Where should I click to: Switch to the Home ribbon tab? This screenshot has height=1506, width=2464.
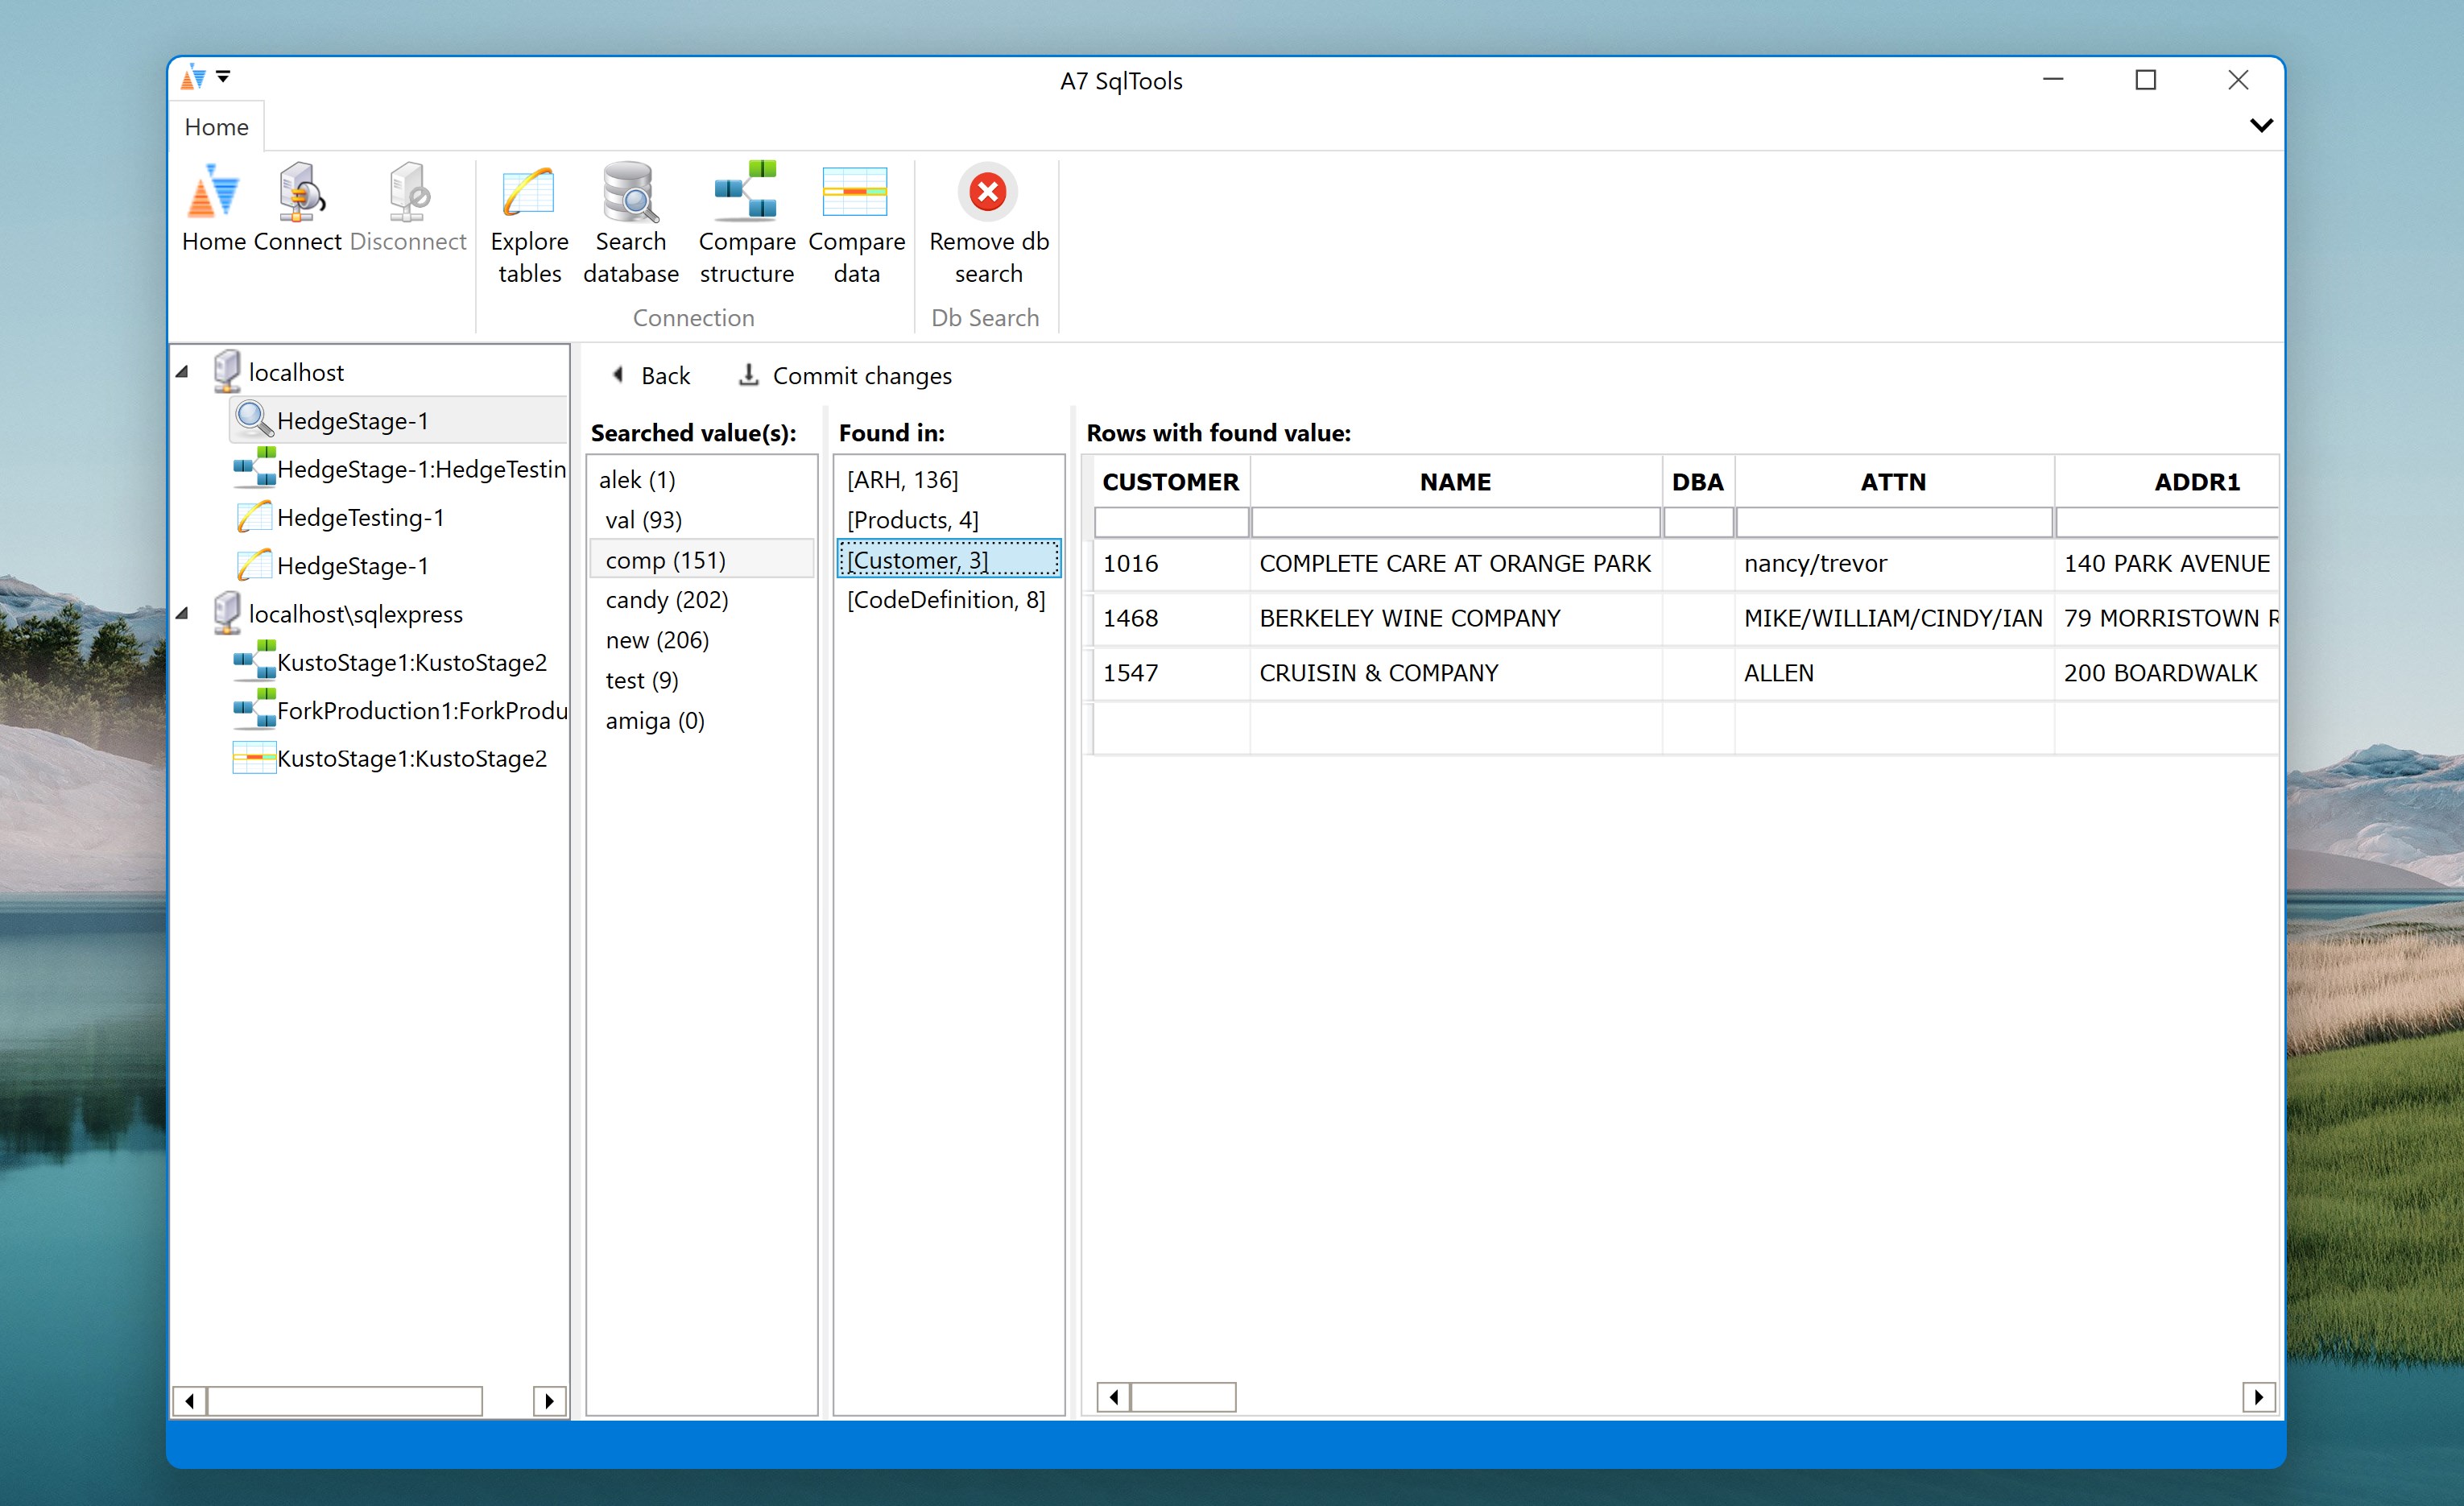coord(216,127)
